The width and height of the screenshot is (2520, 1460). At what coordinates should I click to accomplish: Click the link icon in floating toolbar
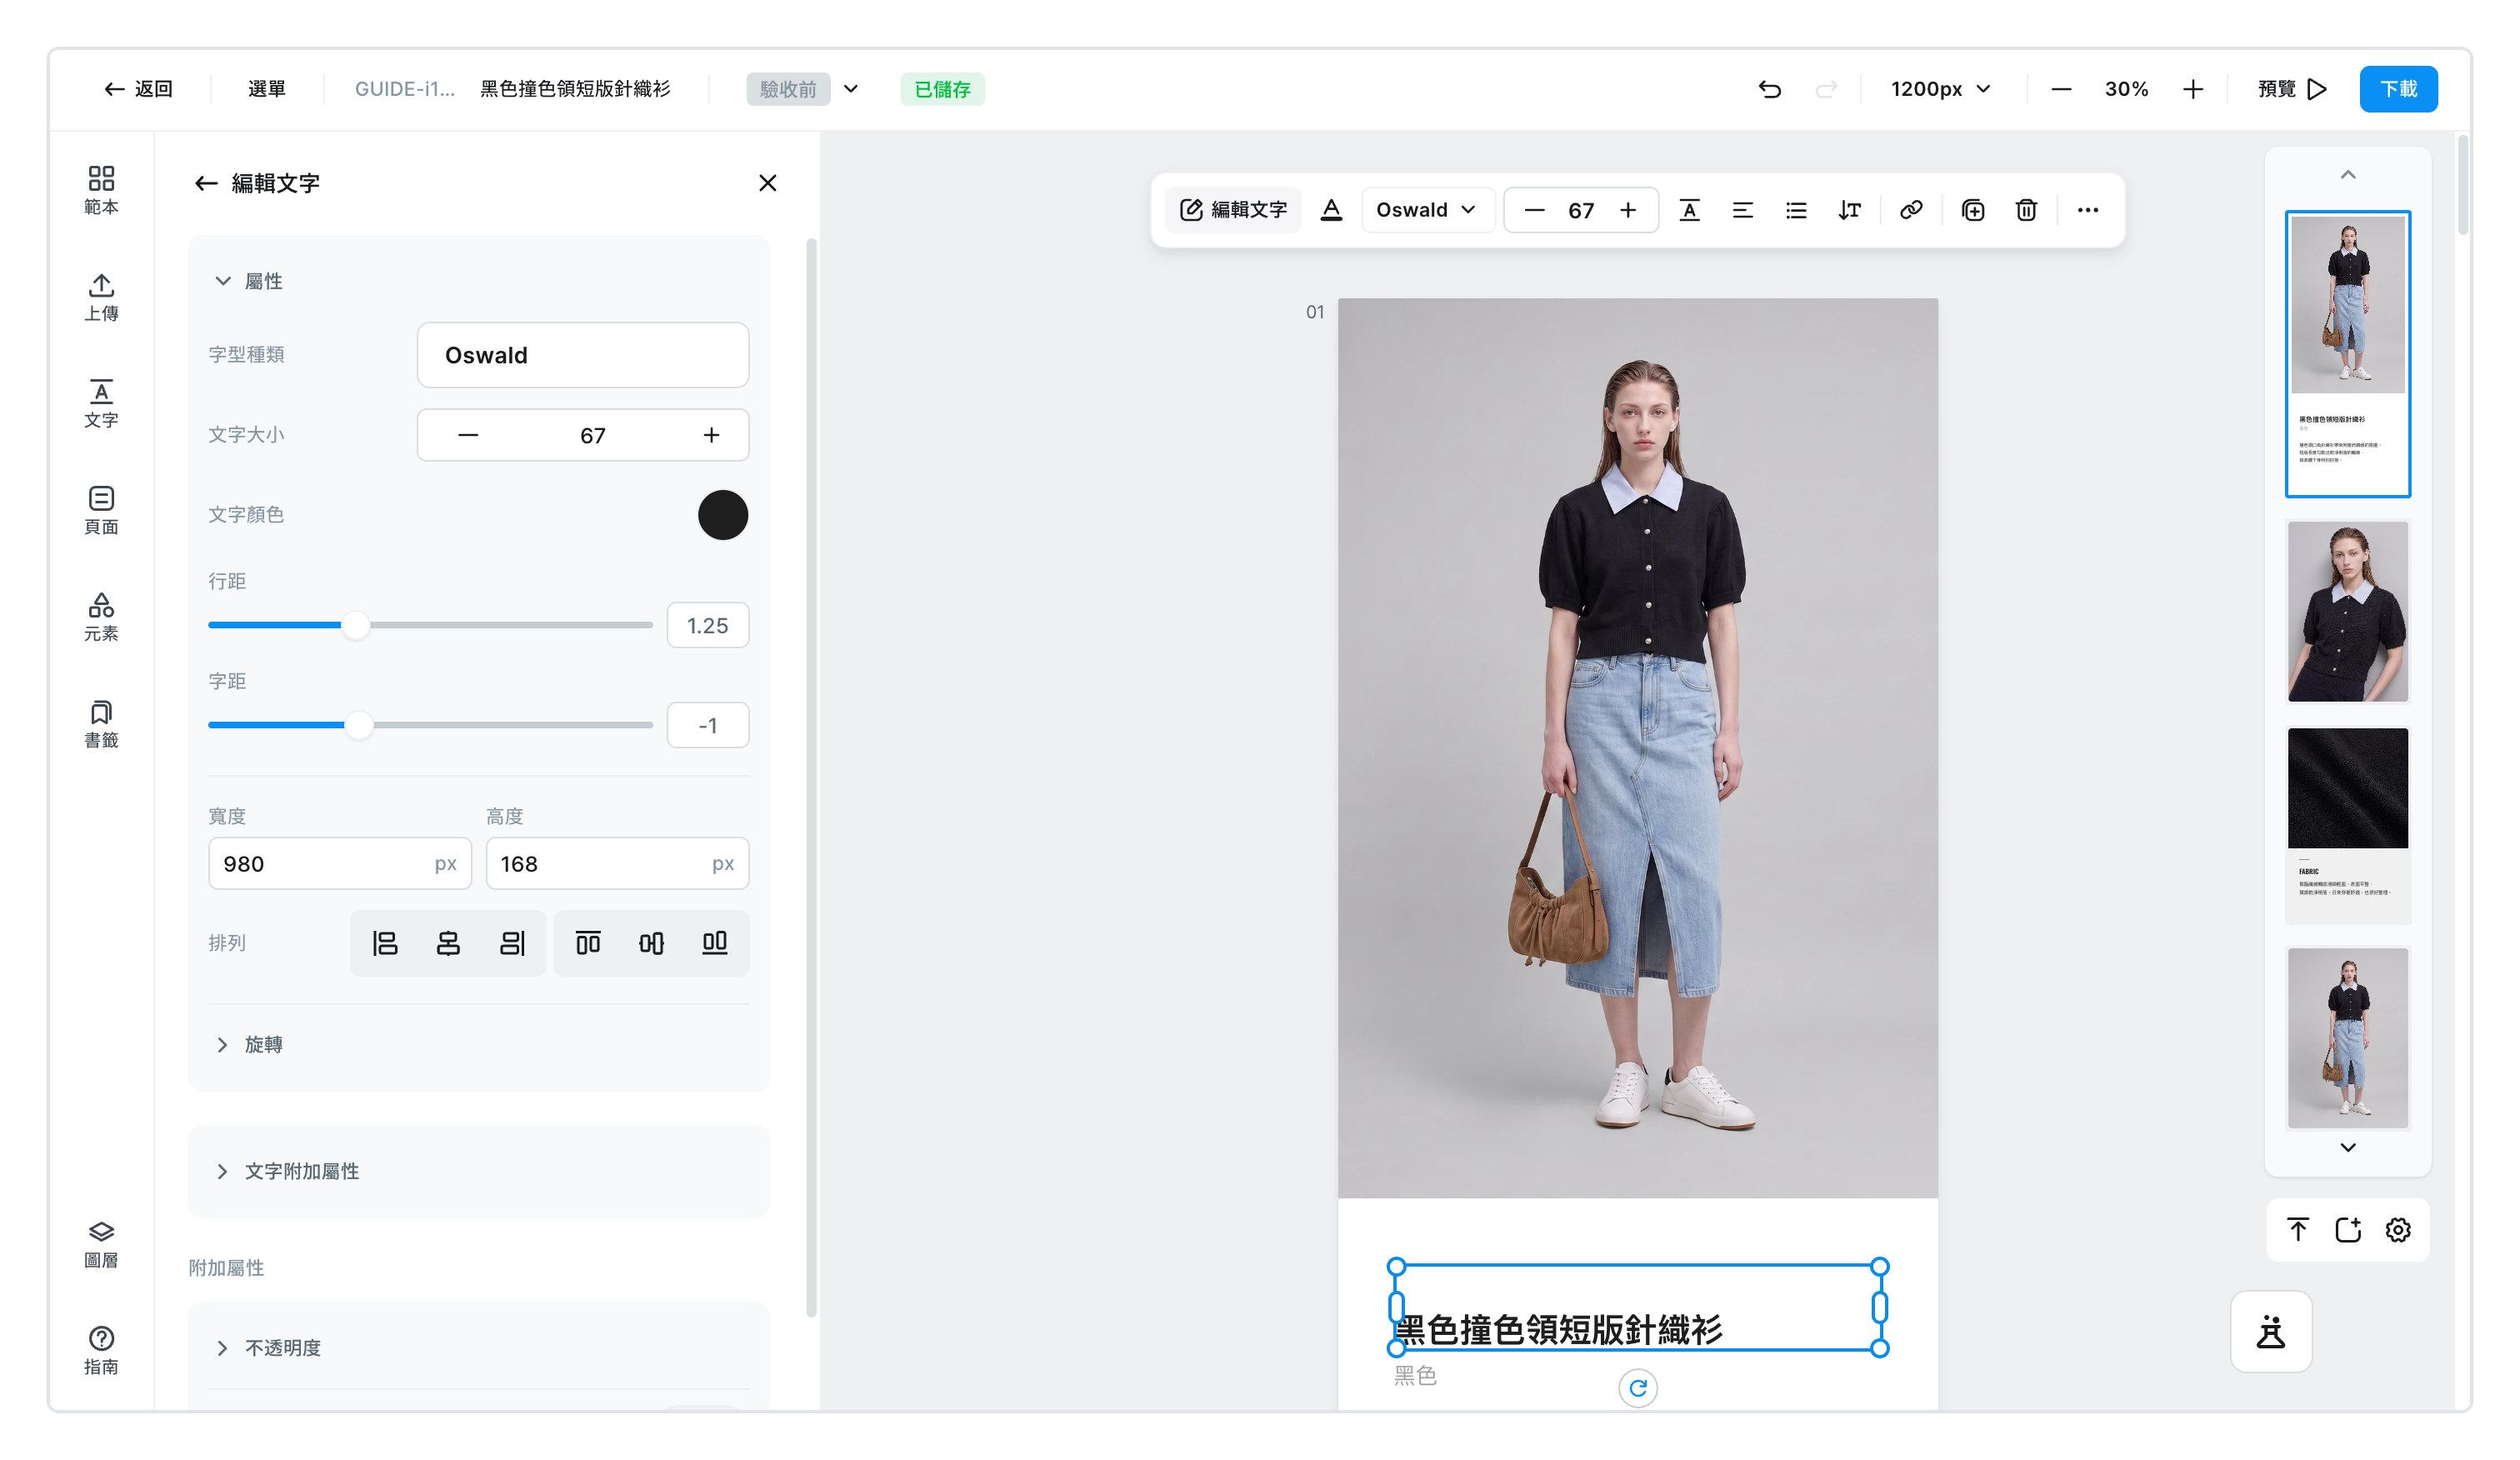1911,210
